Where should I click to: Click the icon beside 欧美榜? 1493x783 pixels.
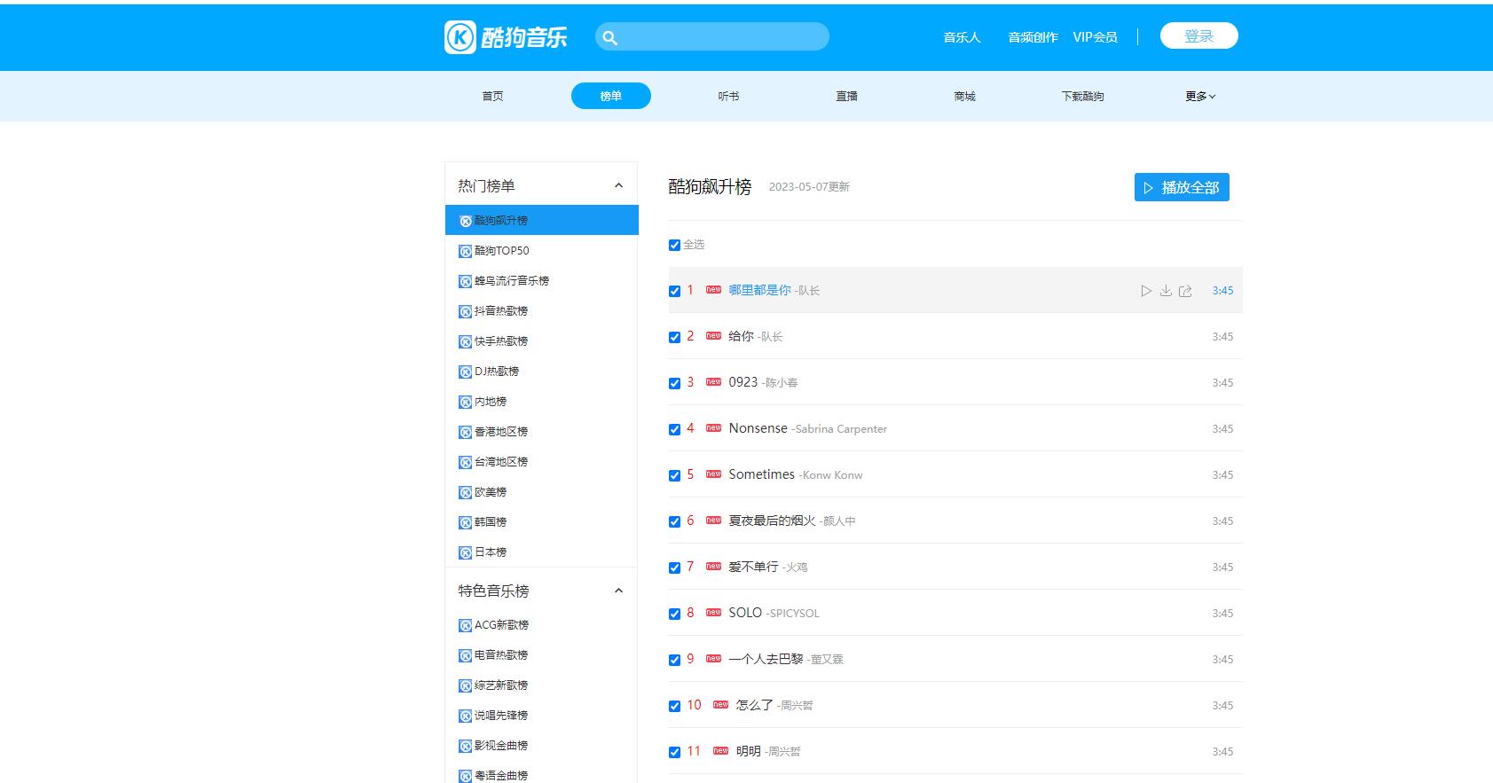465,492
